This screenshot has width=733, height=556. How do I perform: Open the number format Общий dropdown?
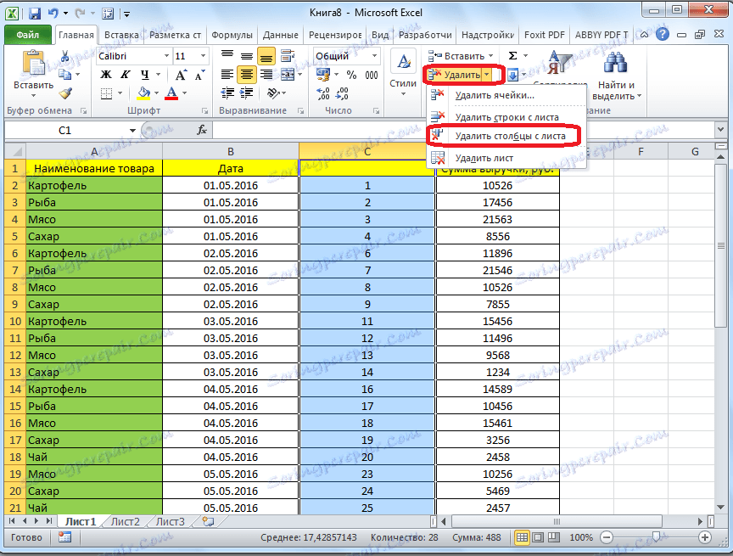376,56
